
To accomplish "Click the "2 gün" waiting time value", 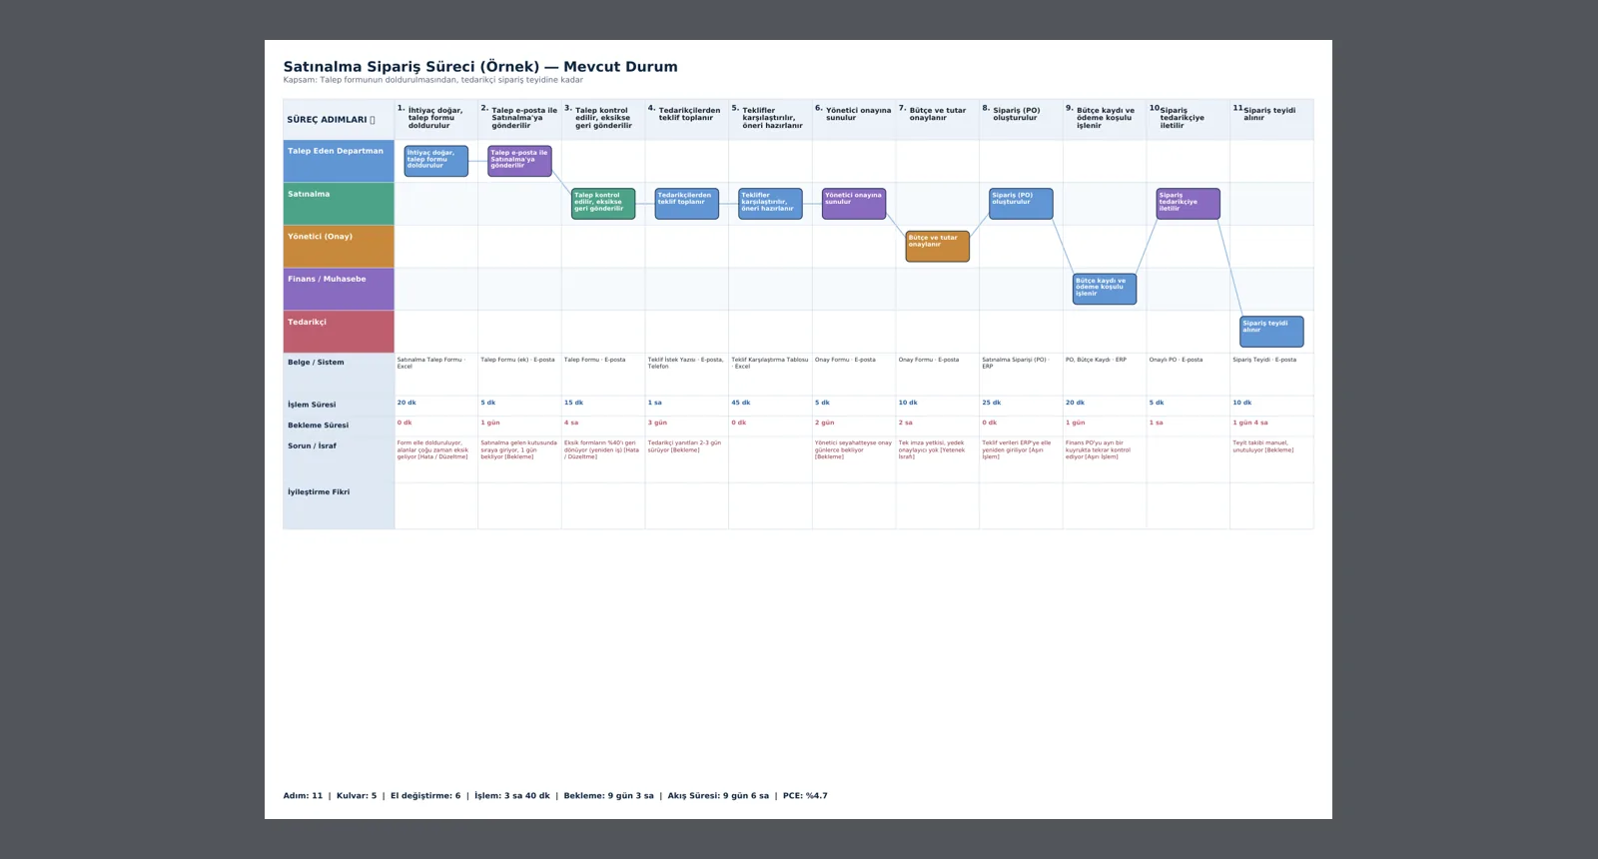I will pyautogui.click(x=824, y=423).
